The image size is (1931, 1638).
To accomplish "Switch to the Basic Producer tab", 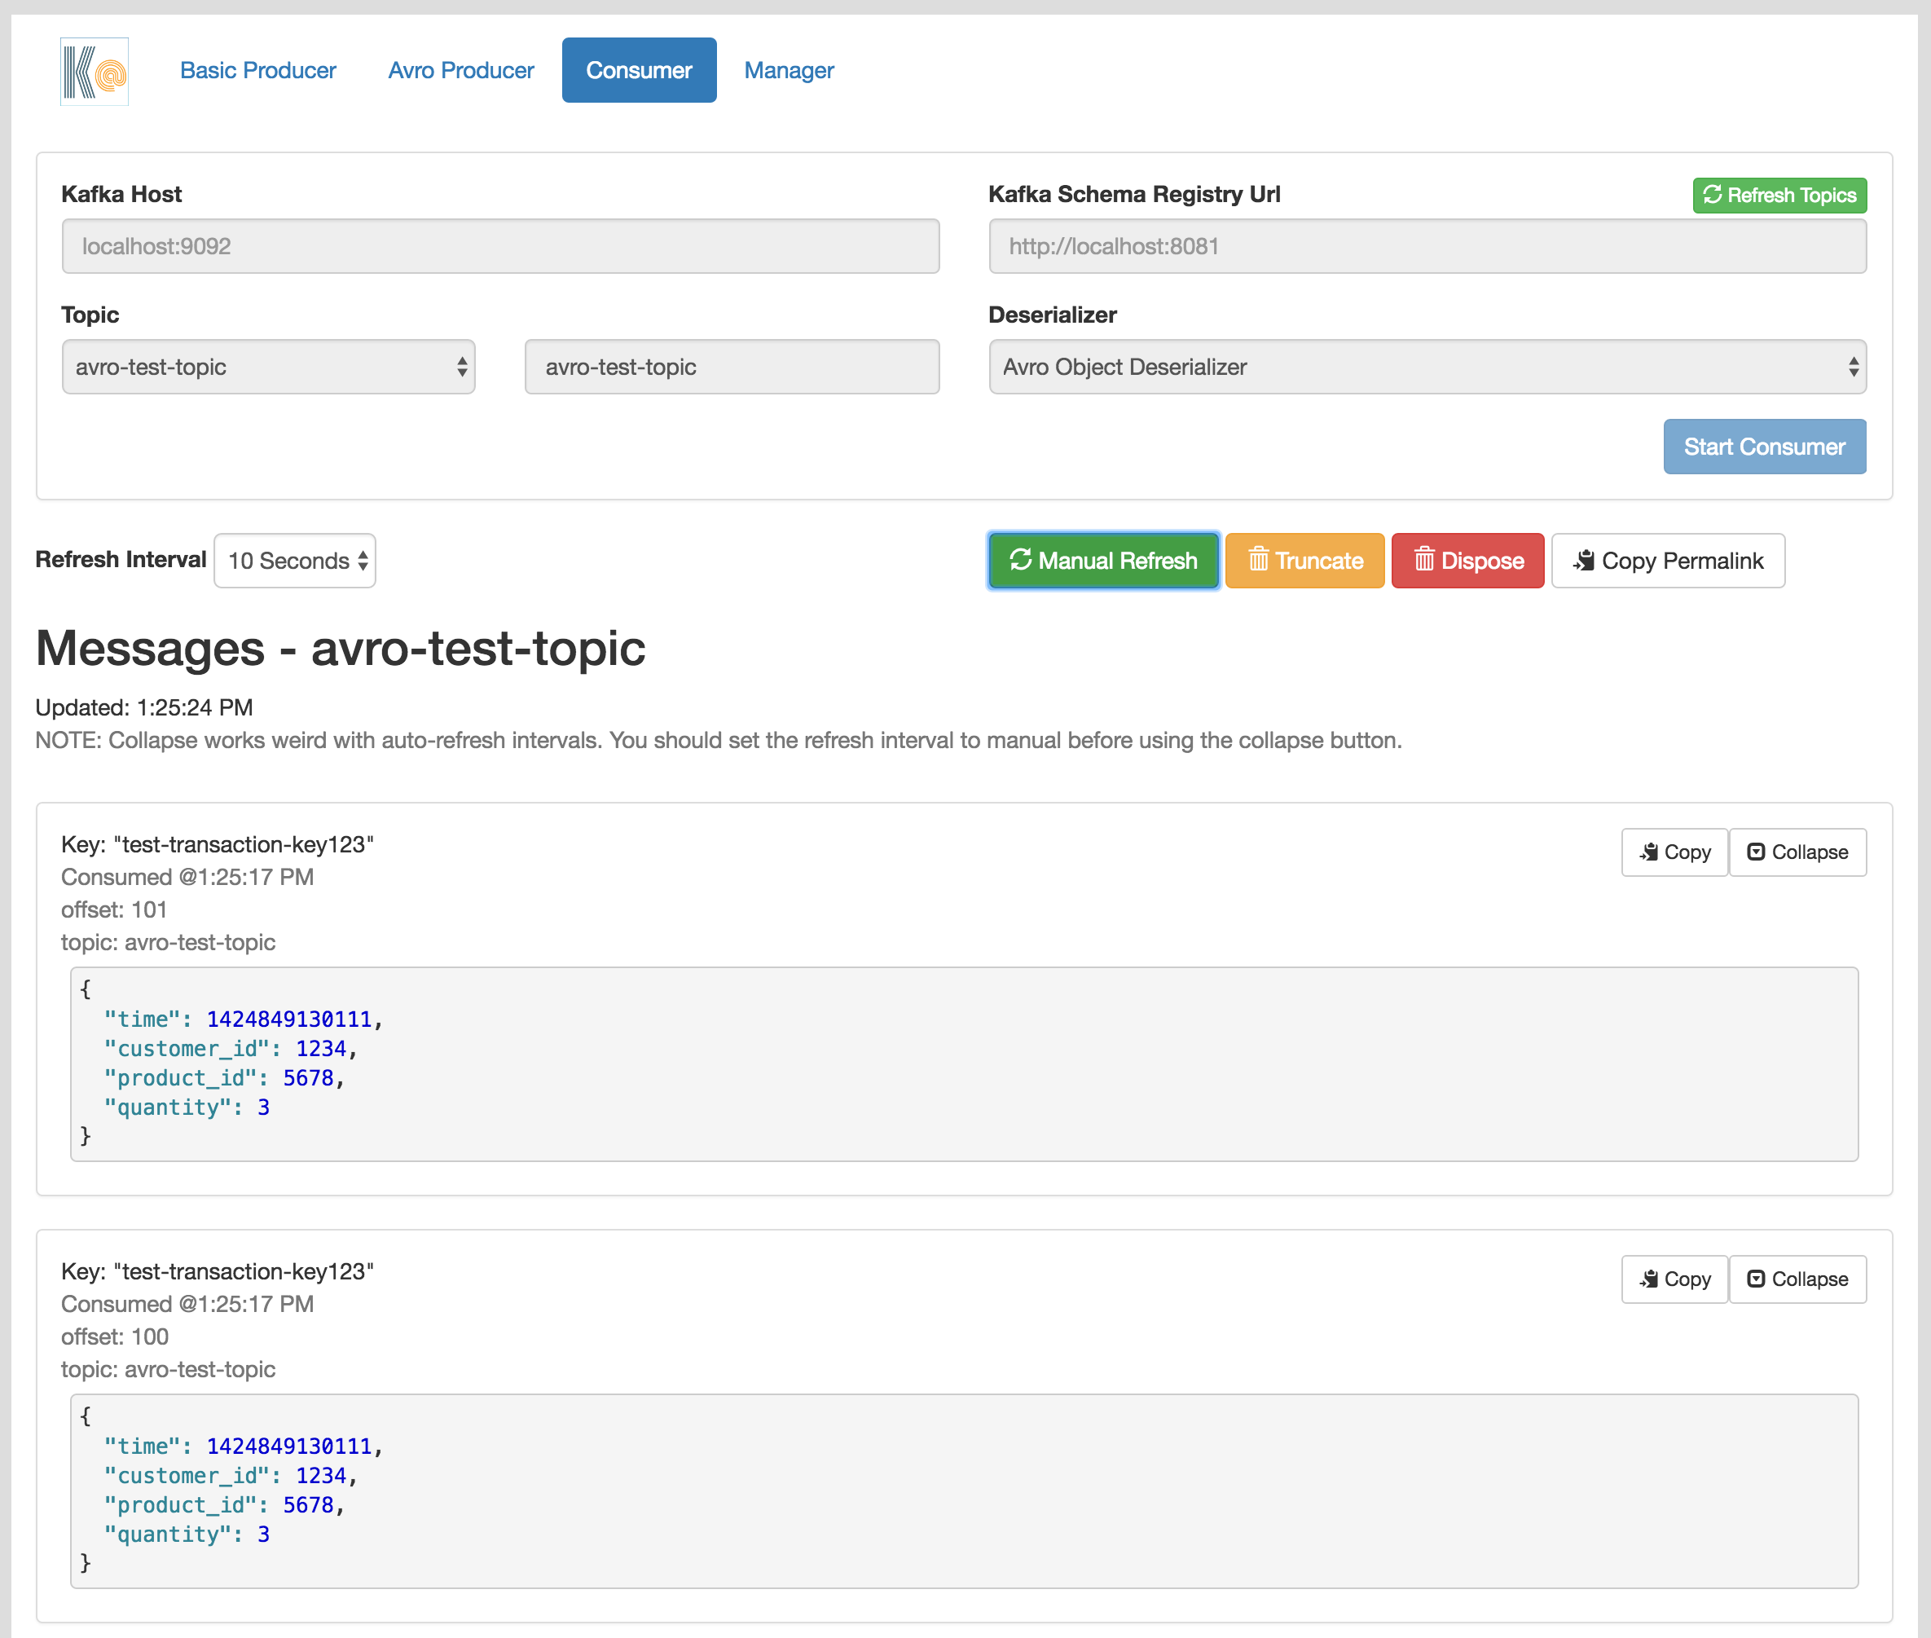I will click(x=258, y=71).
